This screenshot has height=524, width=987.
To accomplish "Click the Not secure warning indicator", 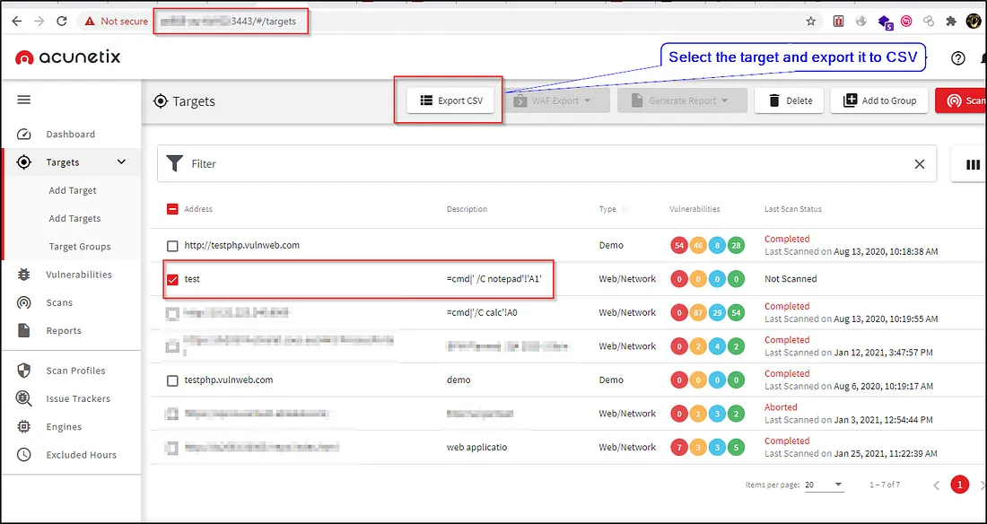I will coord(117,22).
